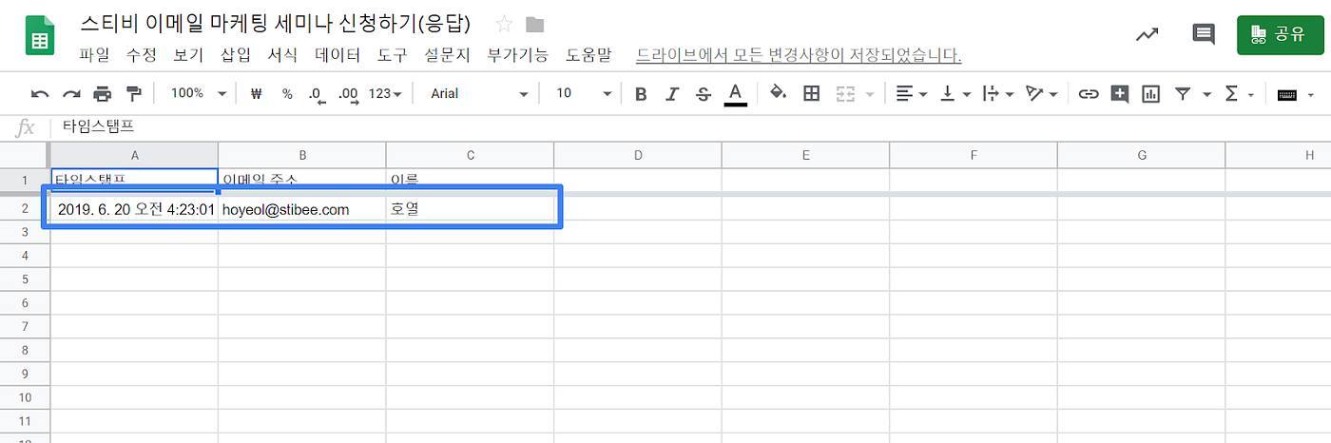Viewport: 1331px width, 443px height.
Task: Insert a comment
Action: point(1120,93)
